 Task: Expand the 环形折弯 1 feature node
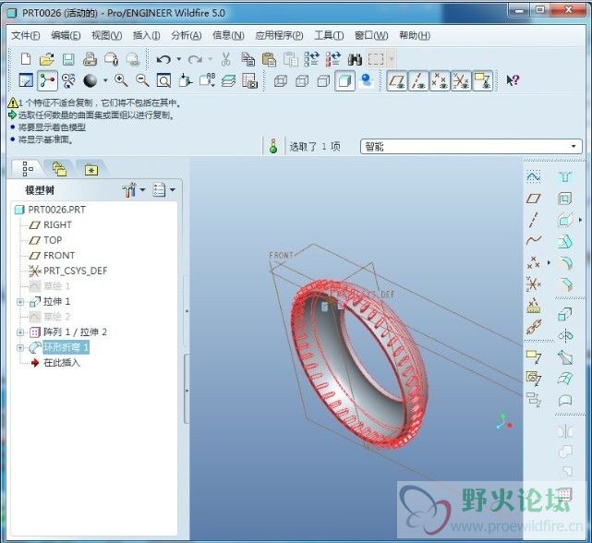20,347
